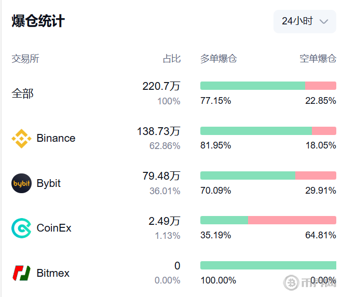Image resolution: width=342 pixels, height=297 pixels.
Task: Click the CoinEx exchange logo icon
Action: click(21, 228)
